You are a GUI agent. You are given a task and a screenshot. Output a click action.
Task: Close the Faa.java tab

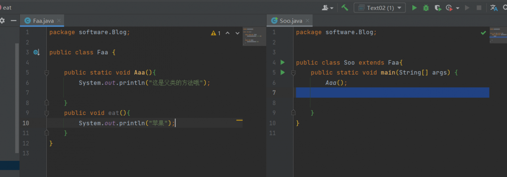tap(59, 21)
